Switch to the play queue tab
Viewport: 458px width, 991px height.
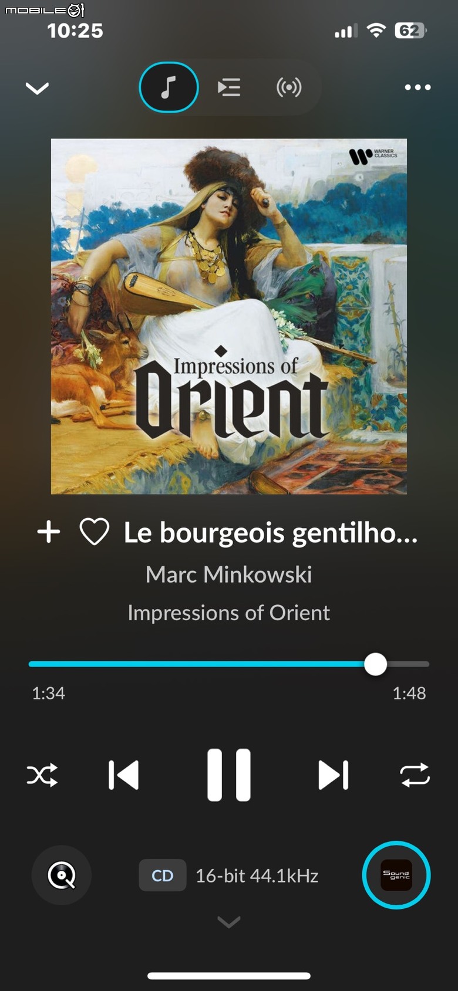[x=229, y=87]
